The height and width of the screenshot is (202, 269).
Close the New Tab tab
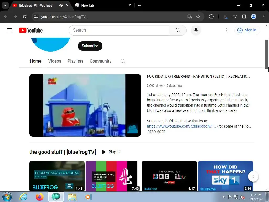point(130,5)
